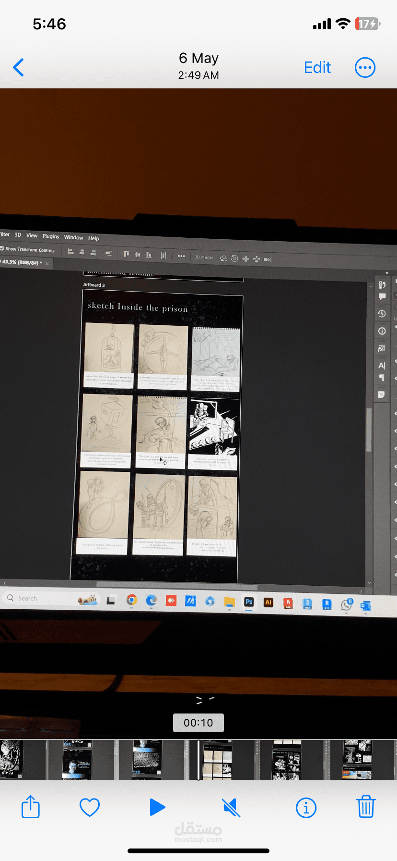This screenshot has height=861, width=397.
Task: Open the more options ellipsis menu
Action: pyautogui.click(x=365, y=68)
